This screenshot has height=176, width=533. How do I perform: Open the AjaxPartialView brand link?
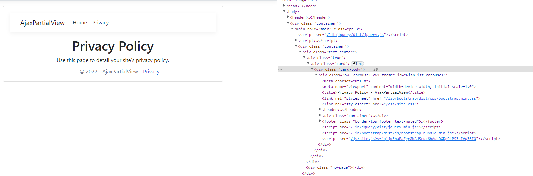42,23
